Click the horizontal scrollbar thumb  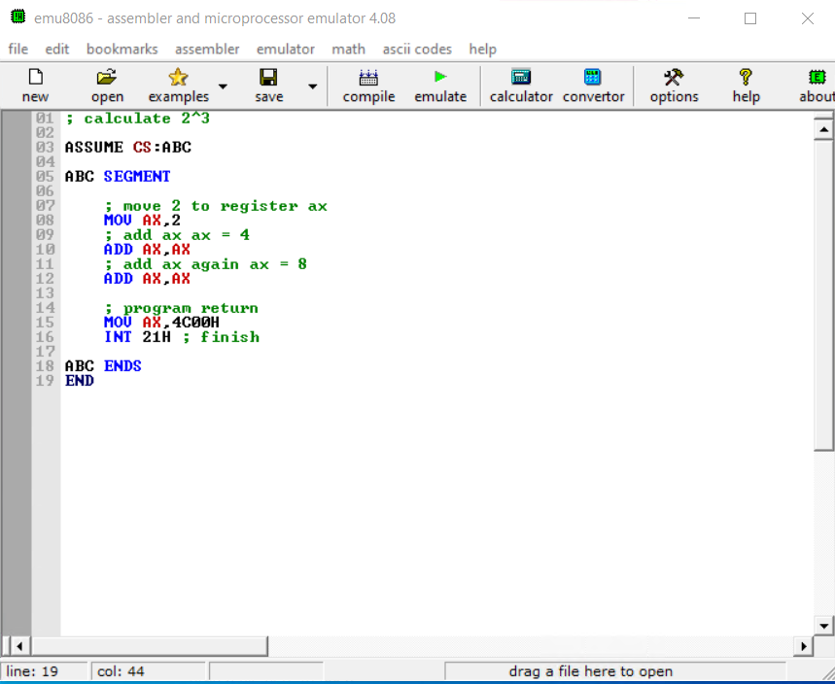coord(150,646)
